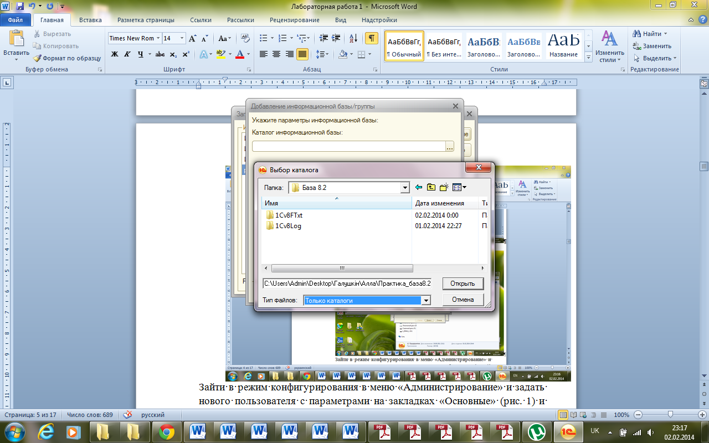The image size is (709, 443).
Task: Open Изменить стили menu
Action: (610, 46)
